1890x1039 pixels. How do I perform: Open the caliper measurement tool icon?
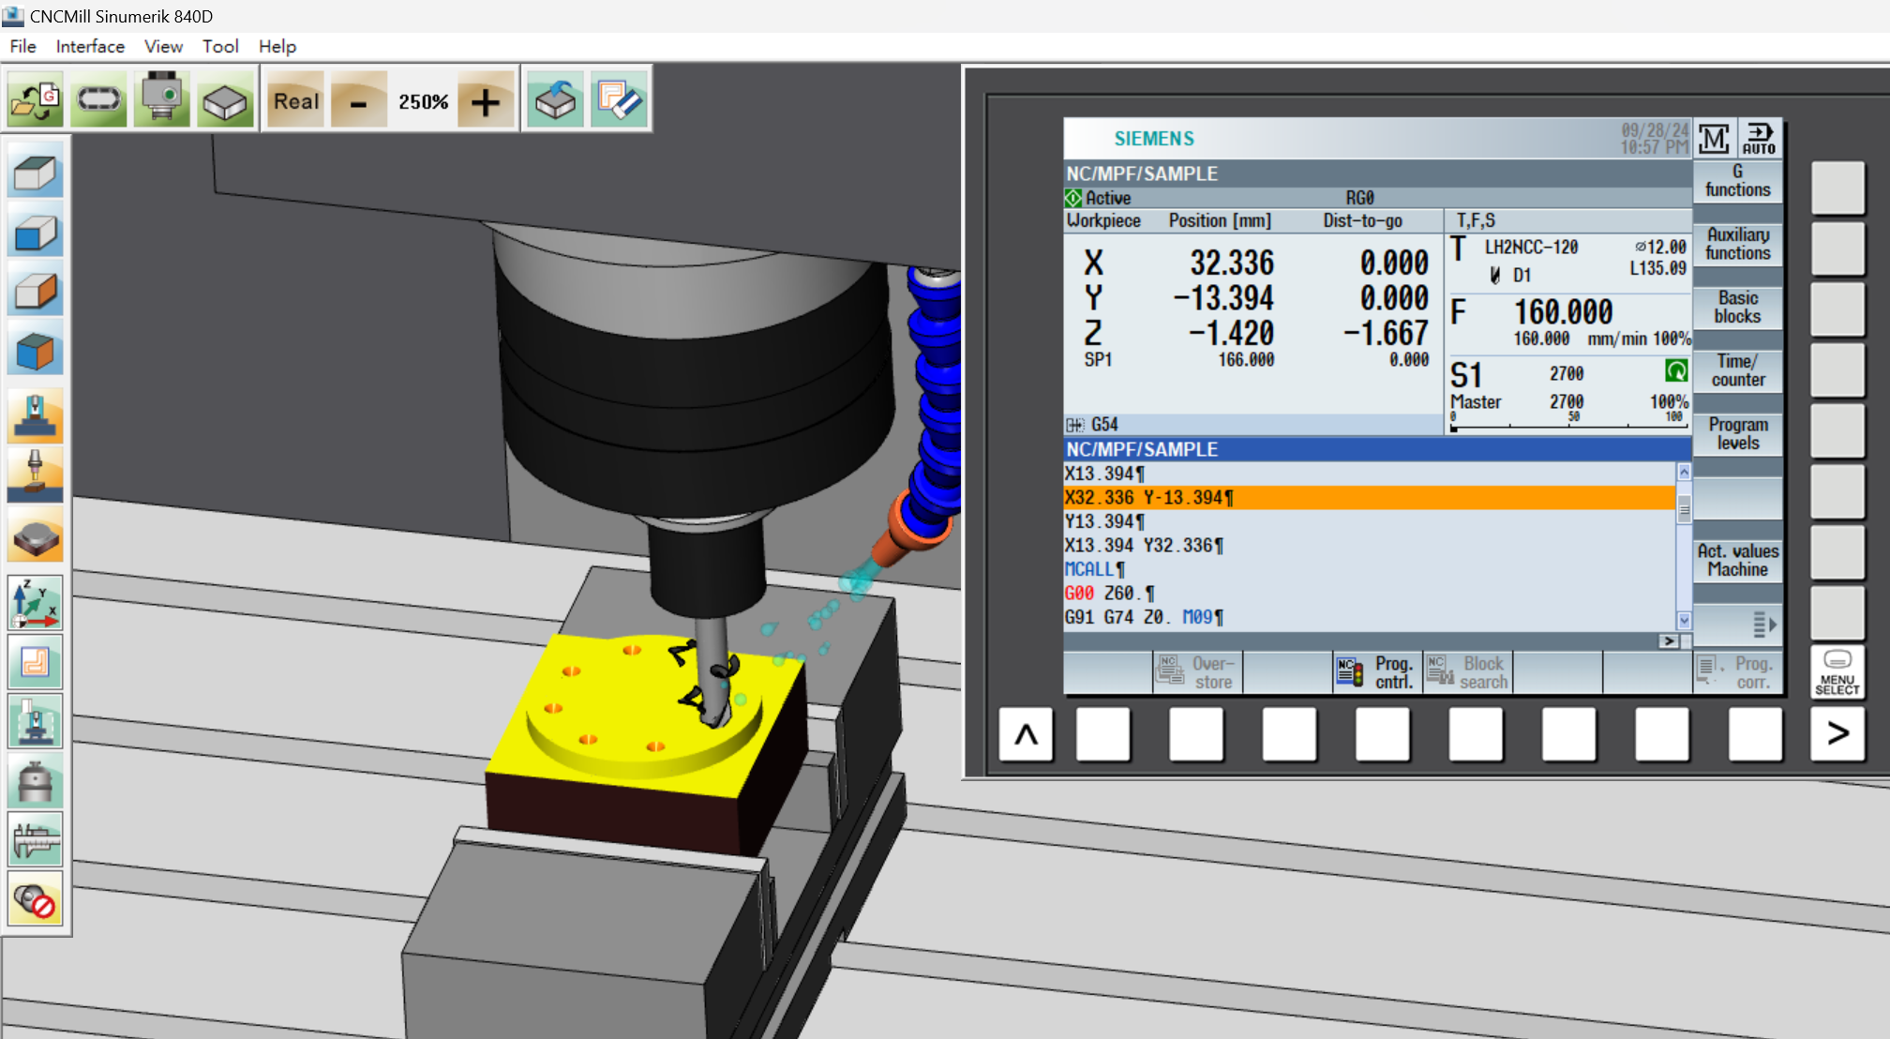click(x=36, y=839)
